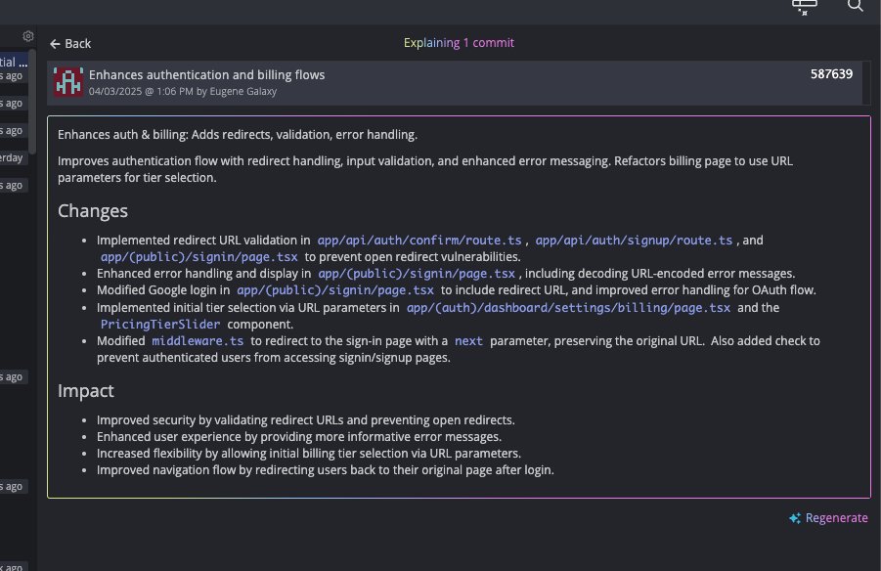881x571 pixels.
Task: Click the Impact heading
Action: click(85, 390)
